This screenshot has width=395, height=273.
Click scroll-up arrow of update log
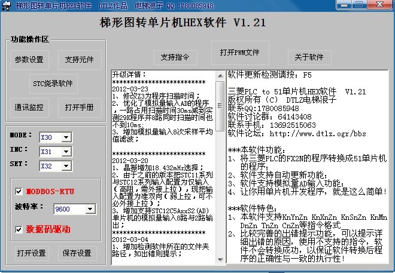click(x=220, y=75)
